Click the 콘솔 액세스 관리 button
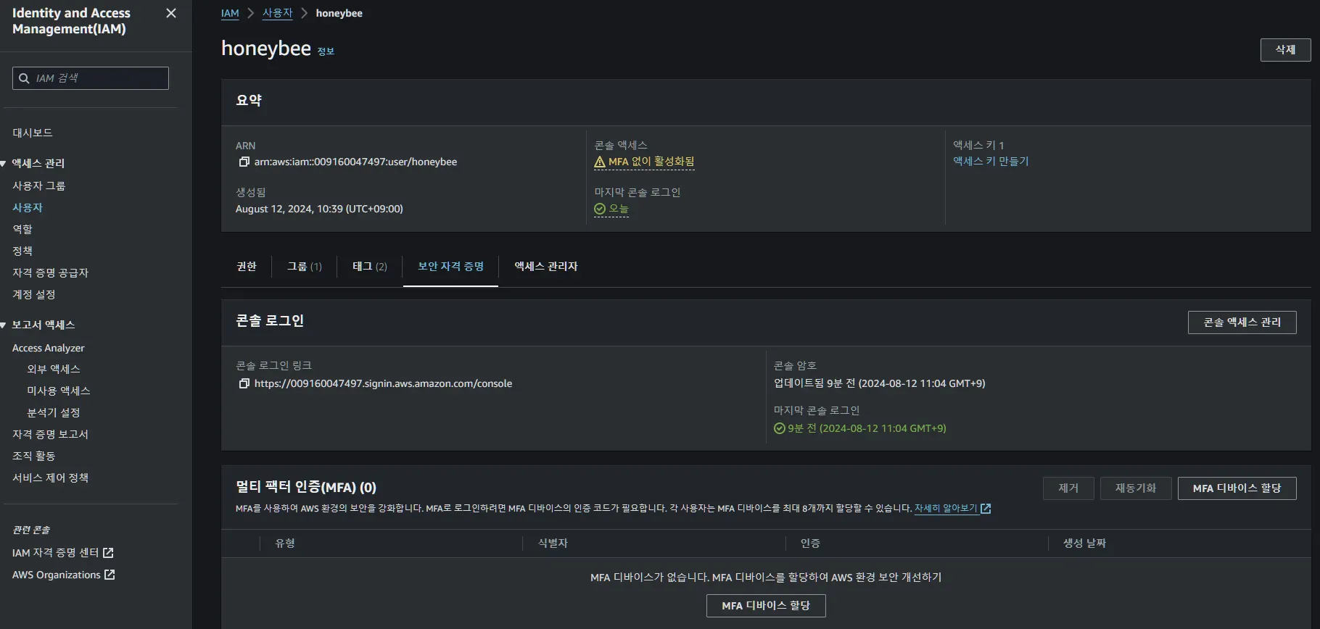 [1242, 322]
